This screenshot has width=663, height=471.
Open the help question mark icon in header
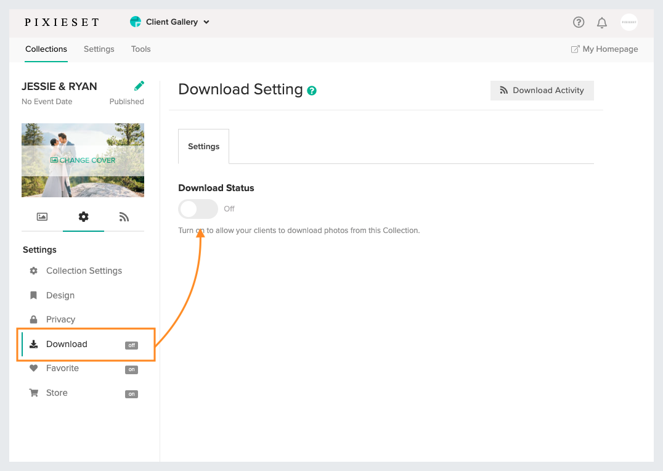(579, 22)
